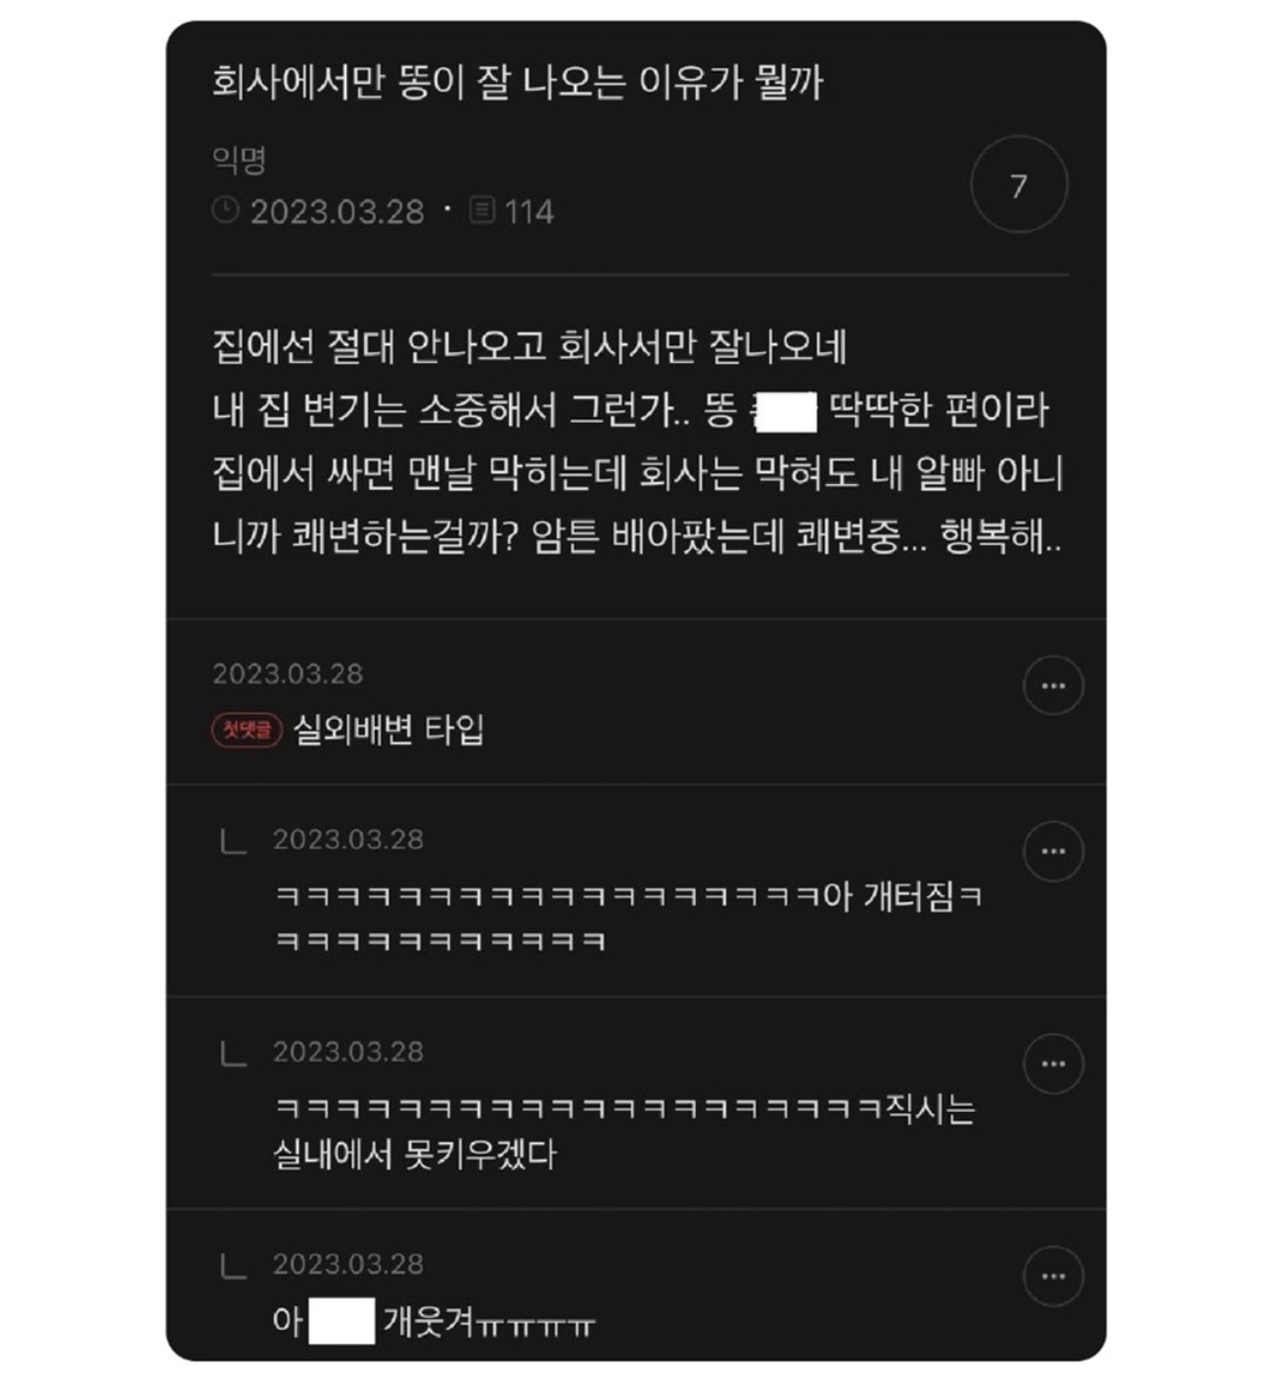
Task: Open more options on 개터짐 reply
Action: pyautogui.click(x=1053, y=851)
